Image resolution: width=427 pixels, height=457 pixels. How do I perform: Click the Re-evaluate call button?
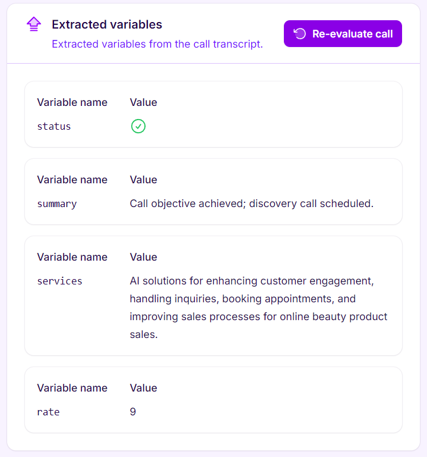pos(343,33)
